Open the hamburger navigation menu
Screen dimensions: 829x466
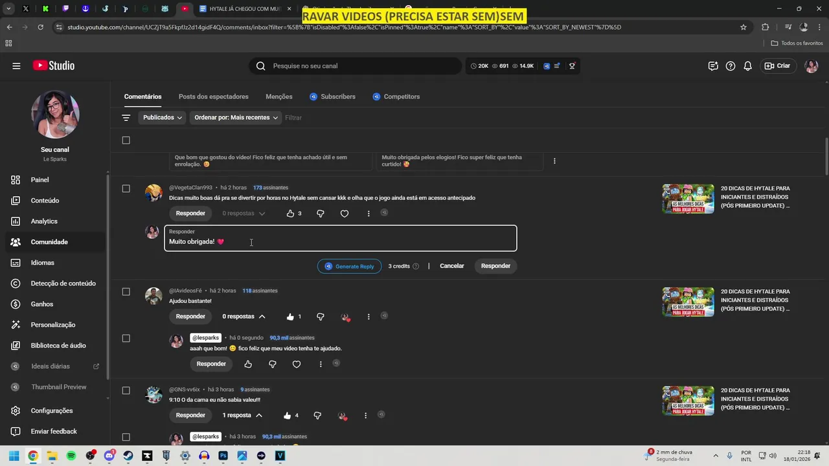(16, 66)
